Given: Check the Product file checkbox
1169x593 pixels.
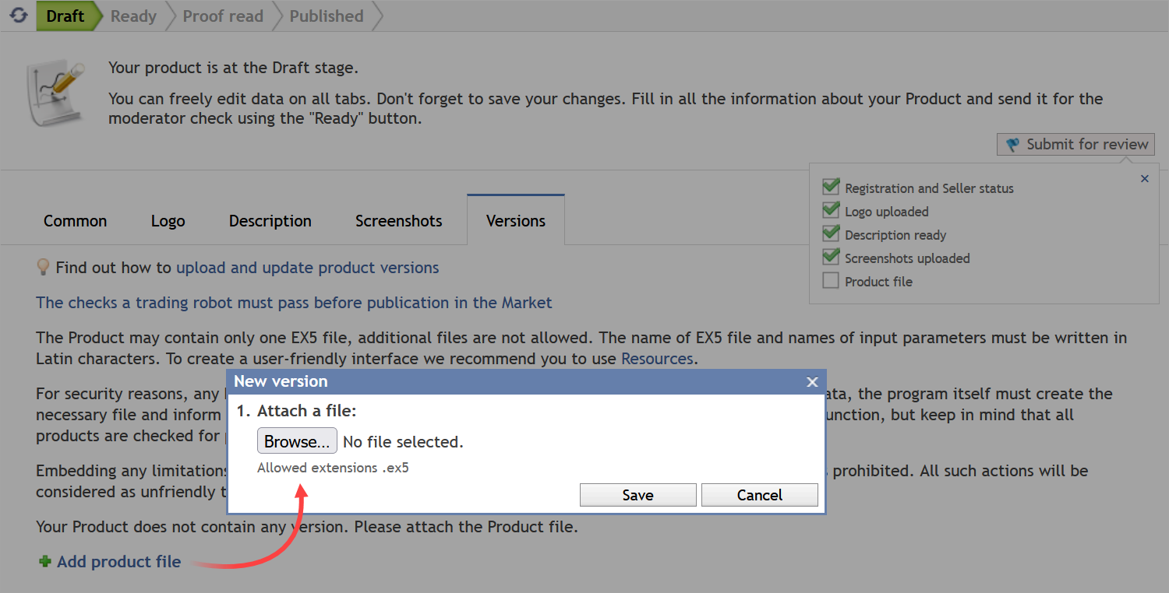Looking at the screenshot, I should 831,281.
